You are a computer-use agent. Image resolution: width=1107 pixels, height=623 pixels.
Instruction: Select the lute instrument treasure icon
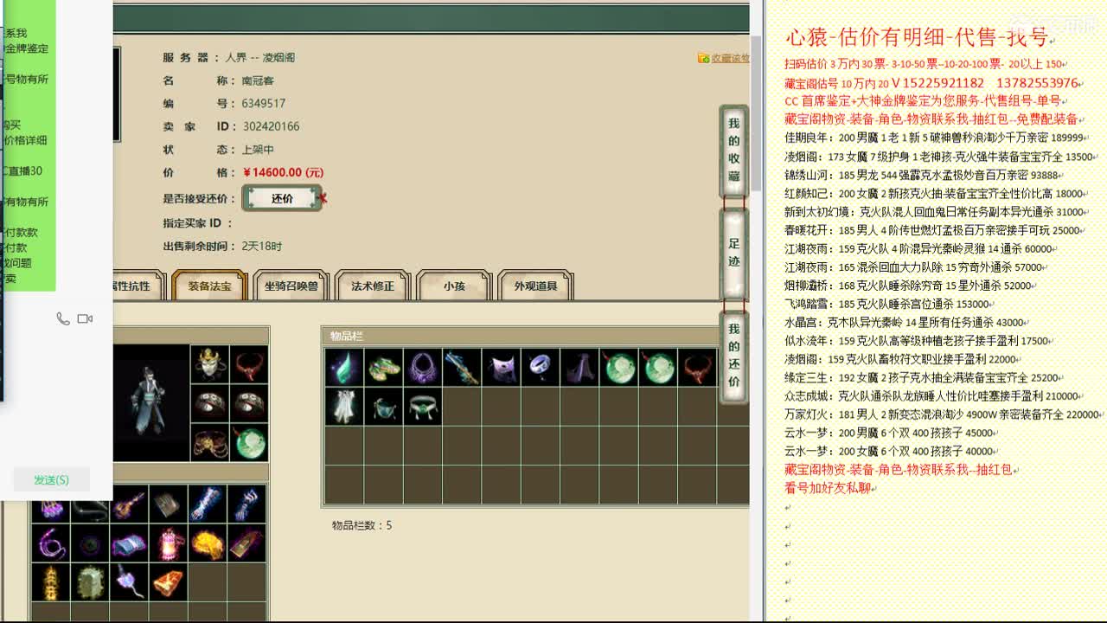point(129,504)
